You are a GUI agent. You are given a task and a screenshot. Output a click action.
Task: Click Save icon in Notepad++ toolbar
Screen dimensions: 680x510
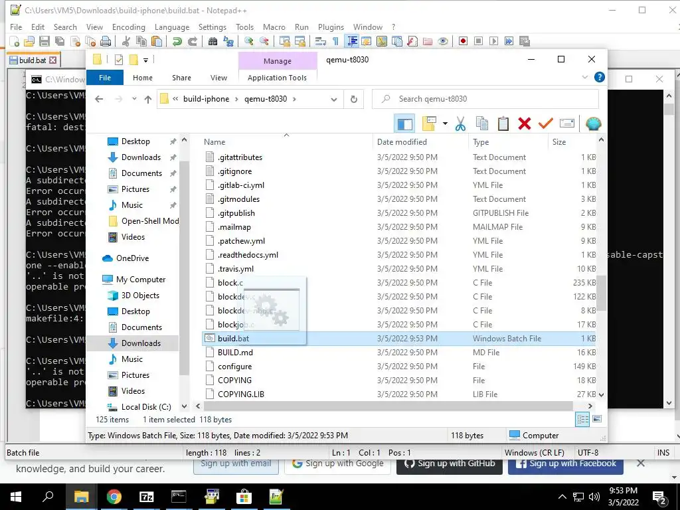tap(44, 41)
